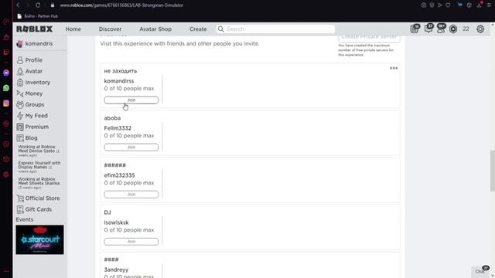Click the 'aboba' server name
The height and width of the screenshot is (278, 495).
(x=112, y=118)
